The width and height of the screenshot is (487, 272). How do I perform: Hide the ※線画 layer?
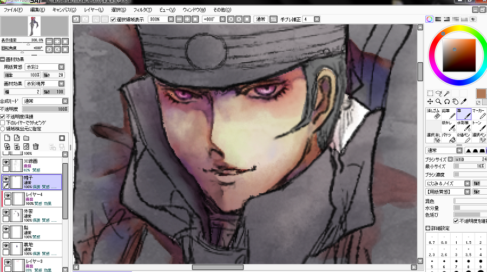point(6,162)
